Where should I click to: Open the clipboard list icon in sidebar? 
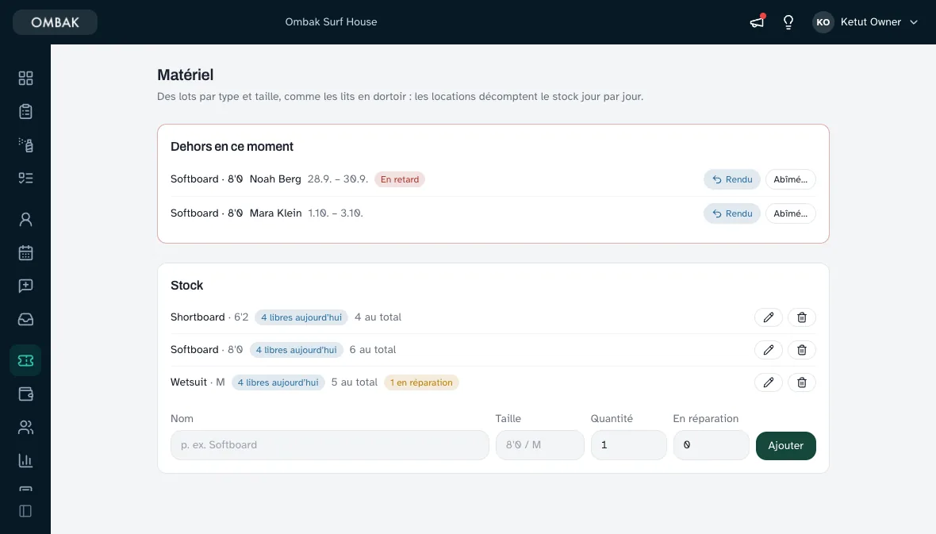pyautogui.click(x=25, y=112)
